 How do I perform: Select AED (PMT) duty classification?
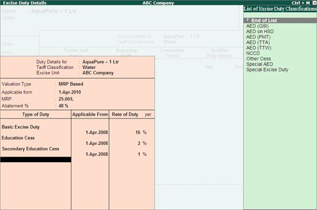[258, 37]
